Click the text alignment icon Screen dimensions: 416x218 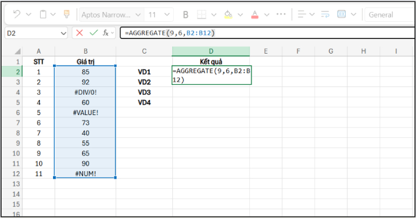[x=302, y=15]
